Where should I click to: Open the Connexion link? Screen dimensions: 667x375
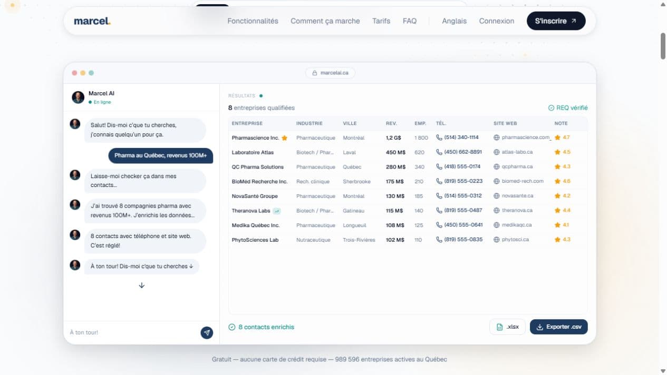tap(496, 21)
